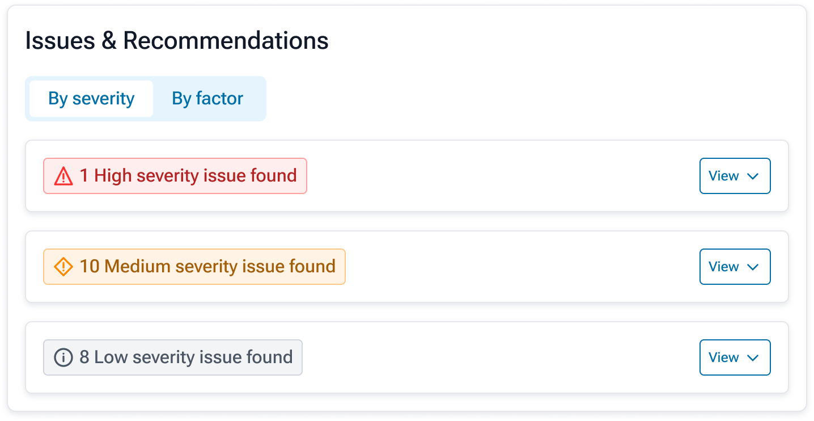
Task: Click the gray info circle icon
Action: click(63, 357)
